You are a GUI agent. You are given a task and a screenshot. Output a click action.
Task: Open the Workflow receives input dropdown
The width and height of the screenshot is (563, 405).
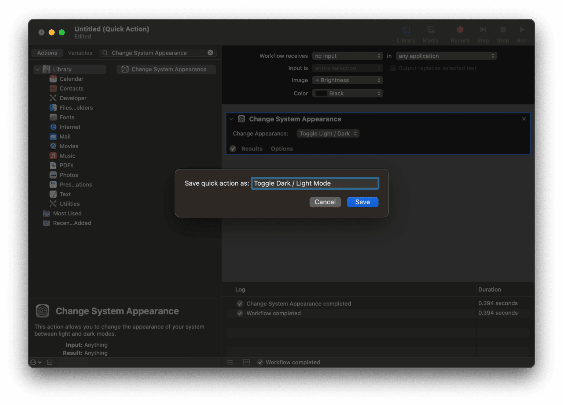coord(347,56)
